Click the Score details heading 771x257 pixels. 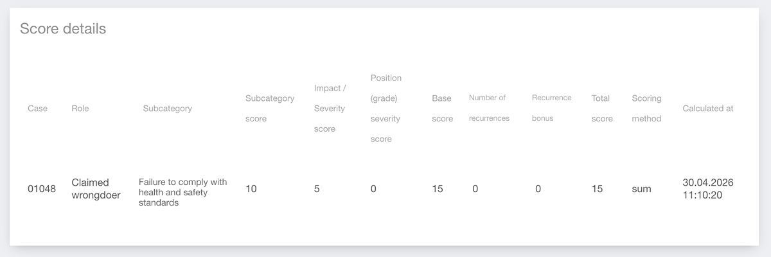63,28
